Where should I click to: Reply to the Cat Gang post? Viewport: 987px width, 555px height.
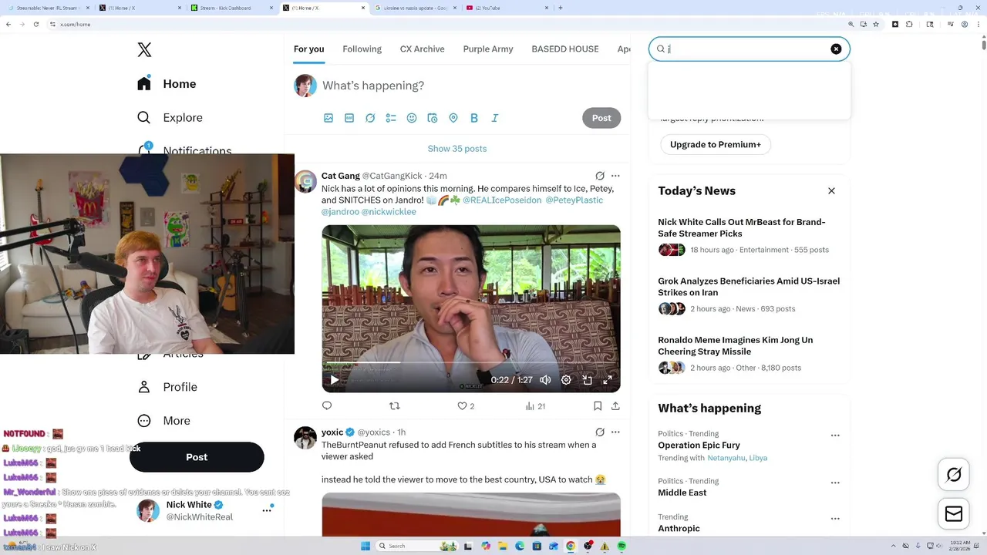pyautogui.click(x=327, y=405)
